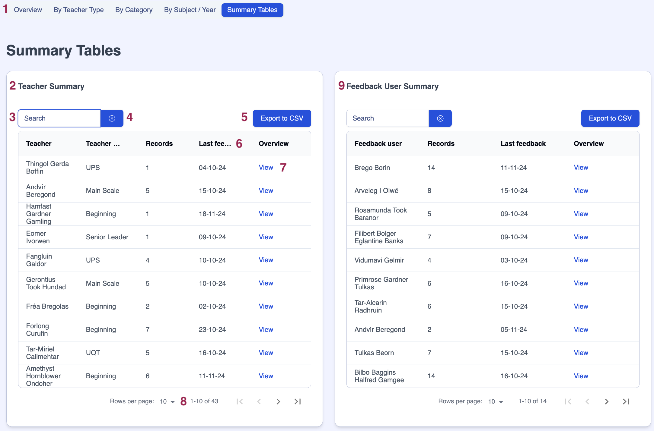Select the UQT teacher type cell
654x431 pixels.
coord(93,353)
